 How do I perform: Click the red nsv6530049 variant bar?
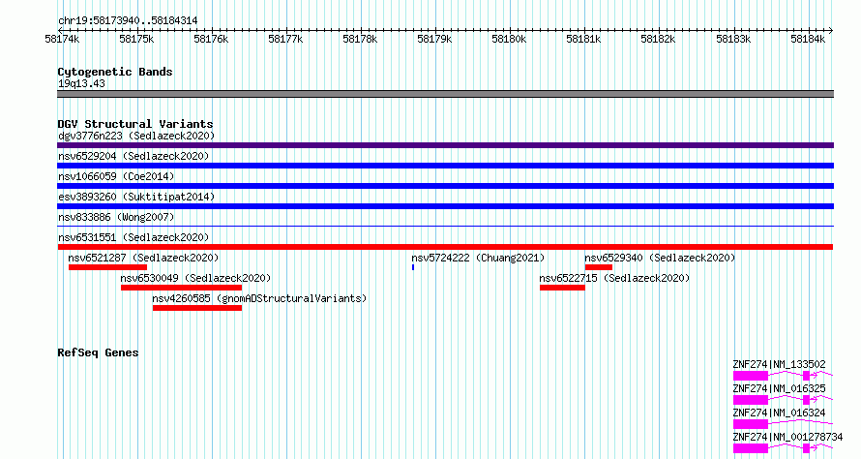(x=181, y=288)
